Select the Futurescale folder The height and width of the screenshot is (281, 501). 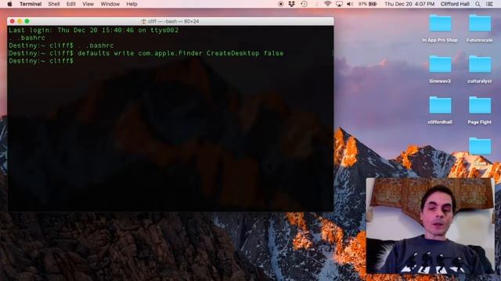(x=480, y=28)
